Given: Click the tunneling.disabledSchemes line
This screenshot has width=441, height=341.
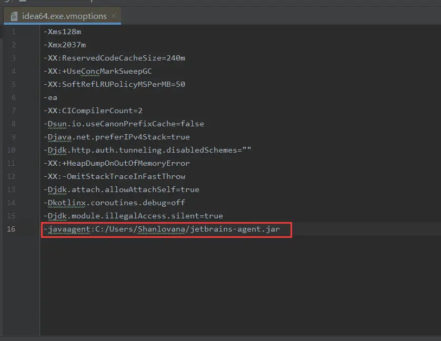Looking at the screenshot, I should 147,150.
